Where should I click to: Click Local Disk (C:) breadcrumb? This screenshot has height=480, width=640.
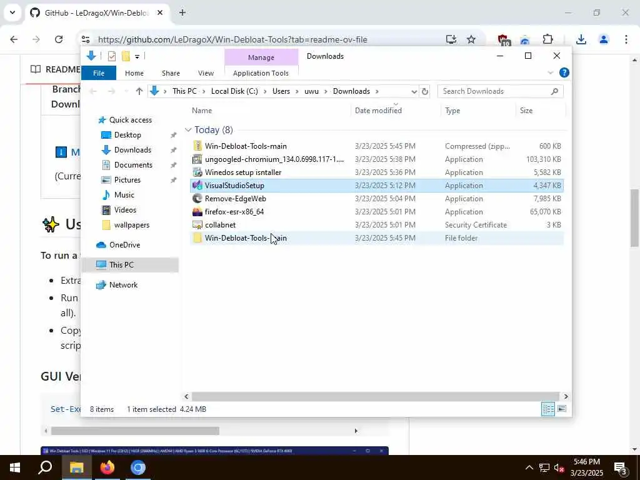234,91
